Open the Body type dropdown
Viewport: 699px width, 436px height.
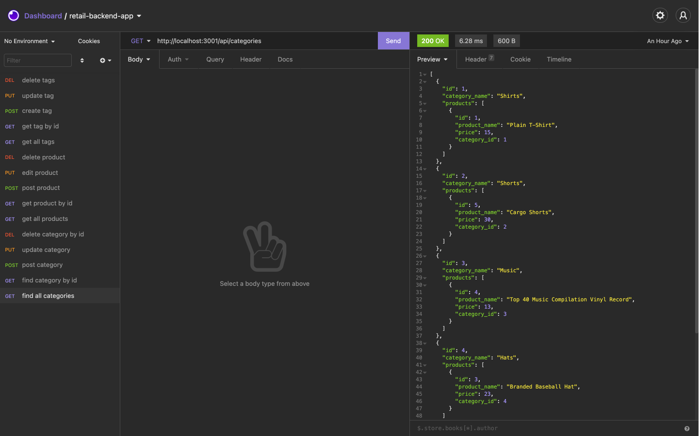click(139, 59)
